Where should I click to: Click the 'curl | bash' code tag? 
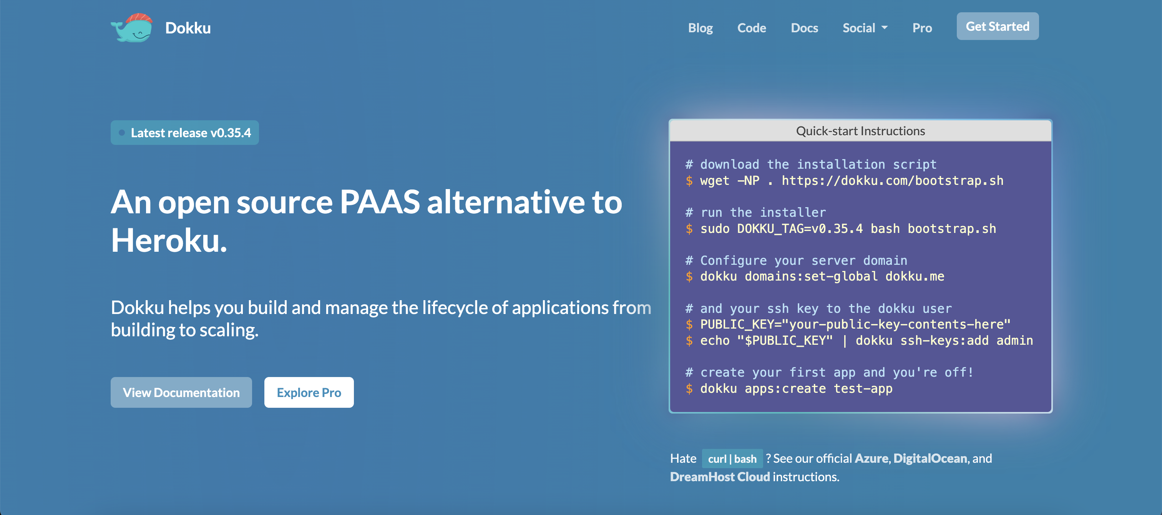click(732, 459)
